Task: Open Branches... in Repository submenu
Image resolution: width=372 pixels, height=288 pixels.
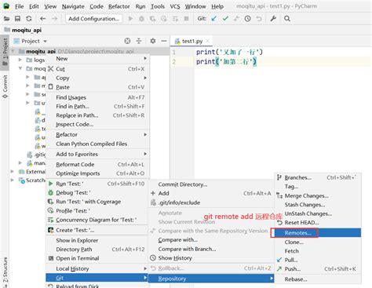Action: pyautogui.click(x=318, y=177)
